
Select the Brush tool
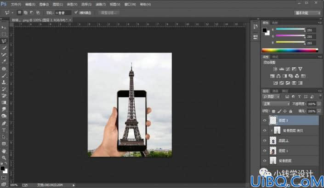pos(4,76)
